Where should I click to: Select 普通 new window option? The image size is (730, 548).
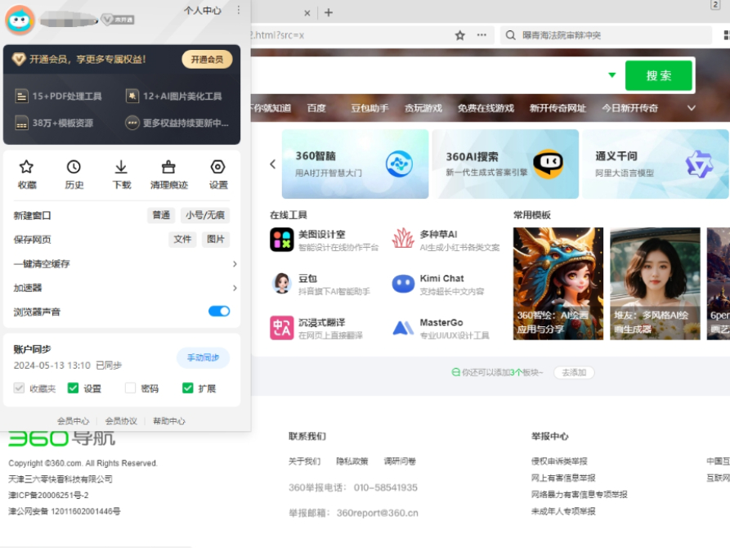pos(161,215)
